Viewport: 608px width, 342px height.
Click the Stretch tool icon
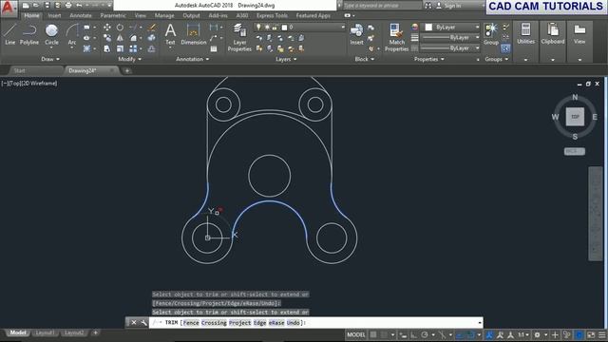[x=107, y=48]
